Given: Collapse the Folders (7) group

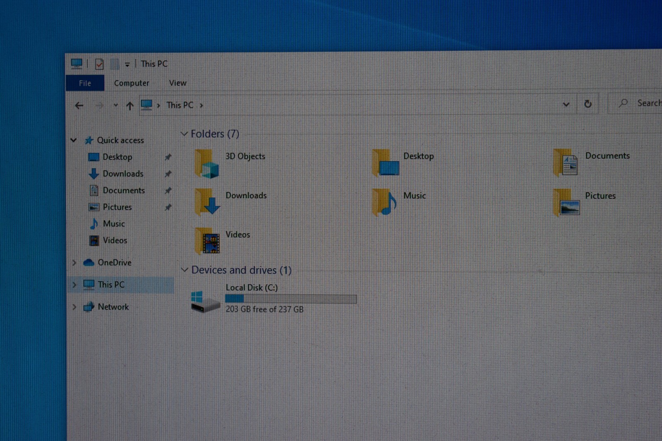Looking at the screenshot, I should 184,133.
